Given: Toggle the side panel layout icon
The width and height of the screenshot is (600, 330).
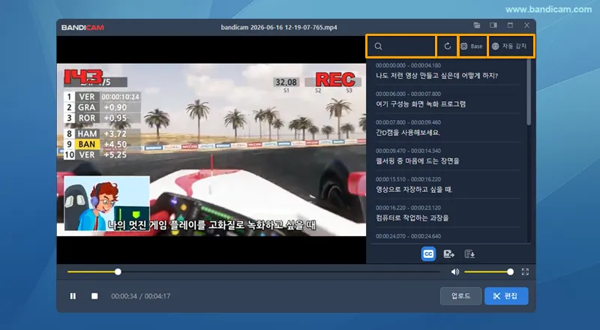Looking at the screenshot, I should [x=493, y=25].
